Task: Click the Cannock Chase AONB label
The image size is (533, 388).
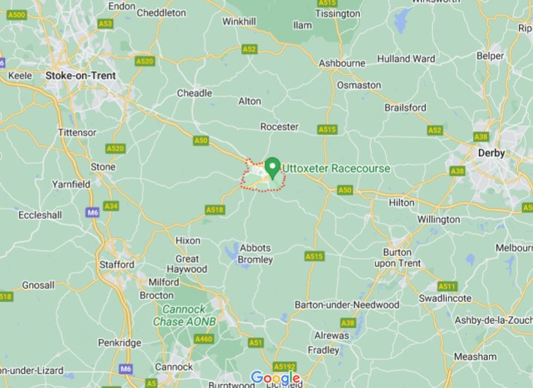Action: coord(184,315)
